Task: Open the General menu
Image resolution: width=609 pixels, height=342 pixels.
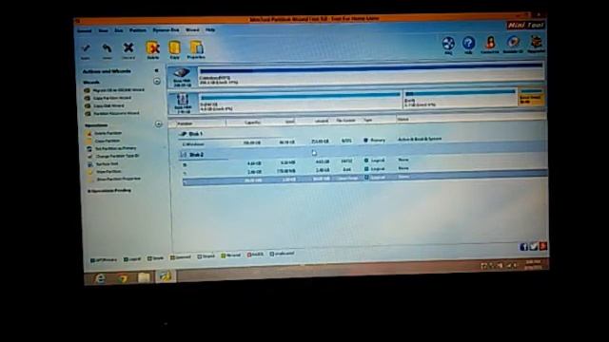Action: (x=85, y=31)
